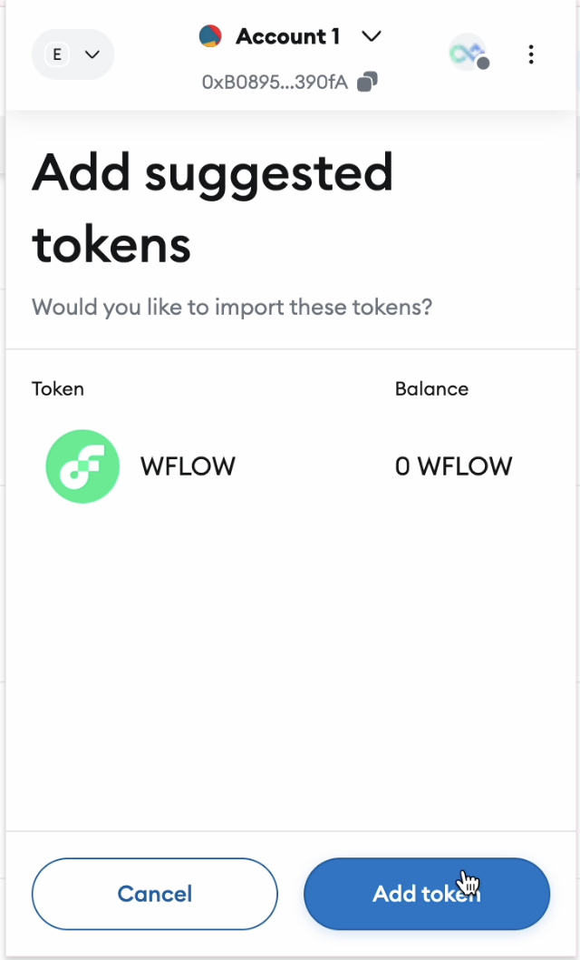The width and height of the screenshot is (580, 960).
Task: Click the Account 1 avatar icon
Action: 210,35
